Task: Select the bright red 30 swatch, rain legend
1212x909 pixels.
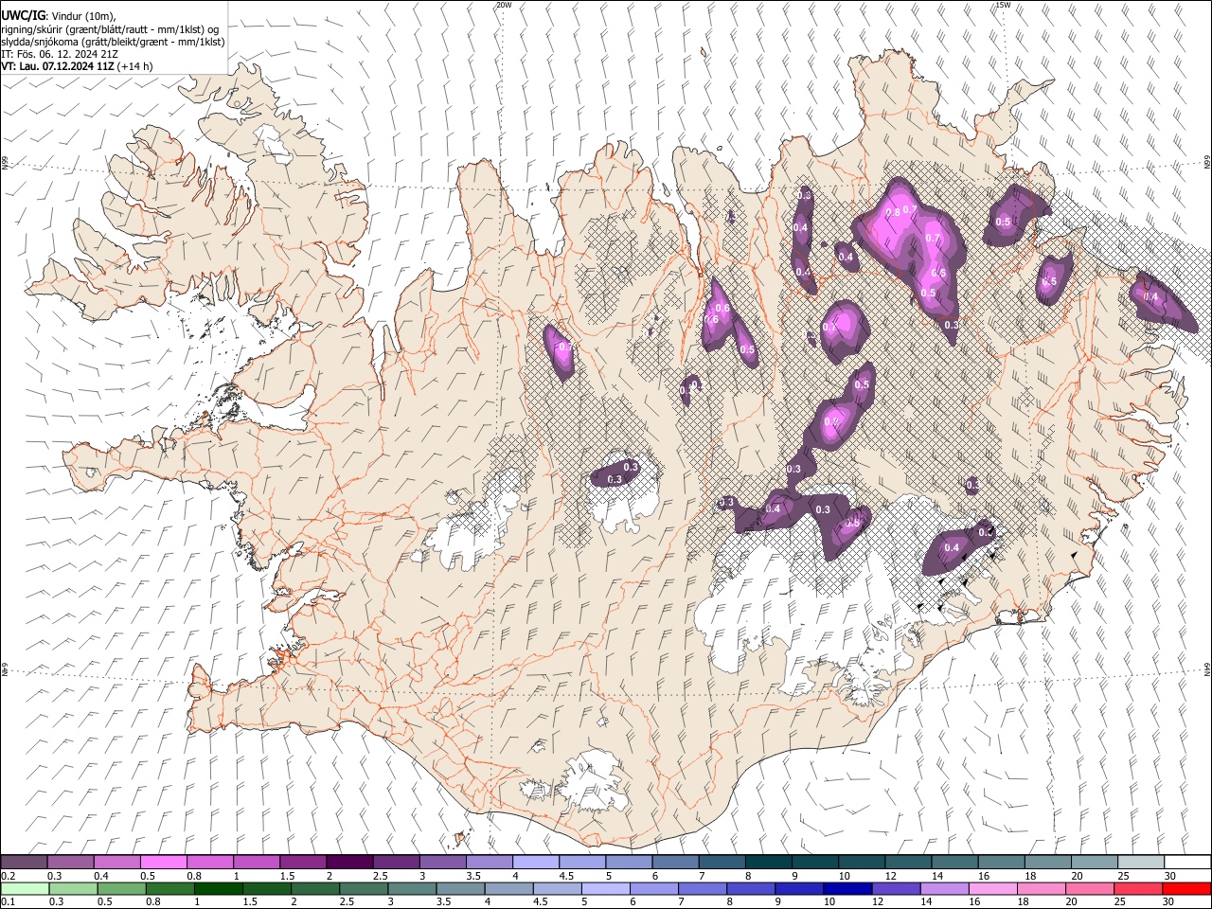Action: (x=1186, y=889)
